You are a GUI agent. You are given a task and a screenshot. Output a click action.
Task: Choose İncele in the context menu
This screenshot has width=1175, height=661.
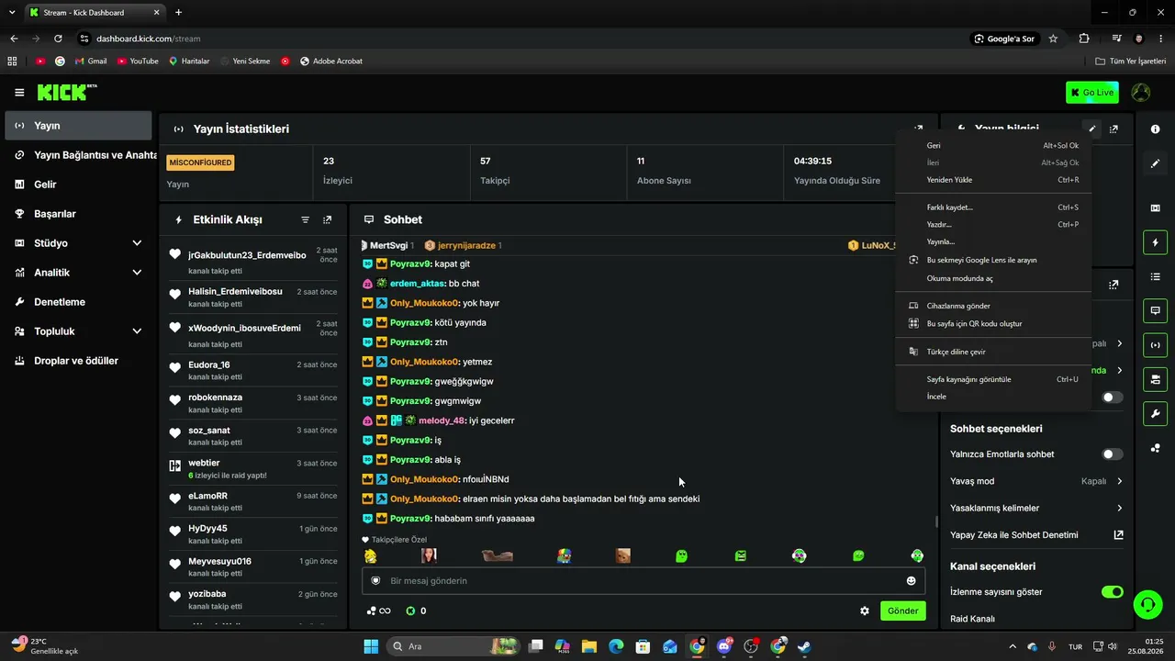[x=994, y=397]
